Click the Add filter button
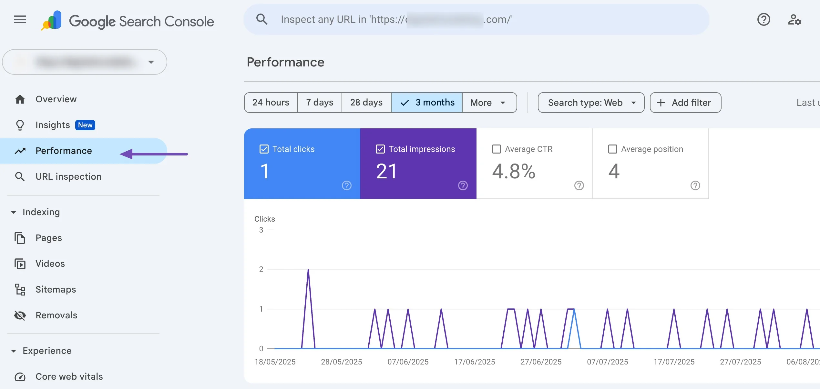This screenshot has width=820, height=389. point(685,103)
